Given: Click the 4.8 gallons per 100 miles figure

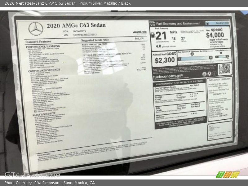Looking at the screenshot, I should [158, 46].
